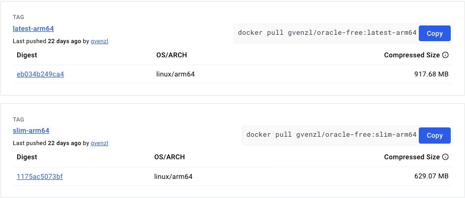Click the Compressed Size header in the latest-arm64 table

(x=412, y=55)
